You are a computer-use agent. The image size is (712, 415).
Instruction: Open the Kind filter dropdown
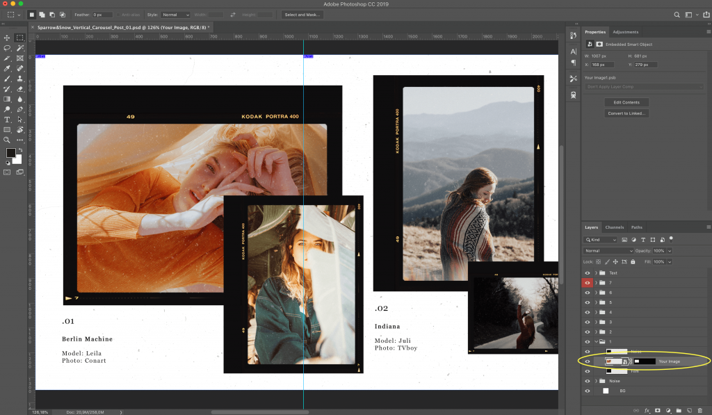(600, 240)
